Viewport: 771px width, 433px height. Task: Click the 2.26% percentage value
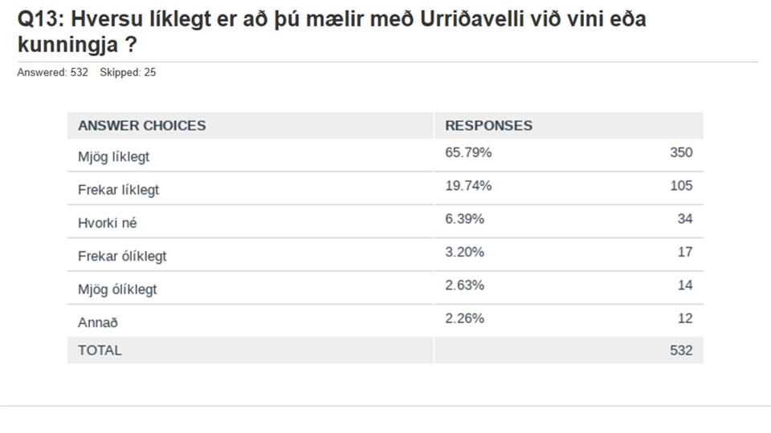(x=465, y=318)
